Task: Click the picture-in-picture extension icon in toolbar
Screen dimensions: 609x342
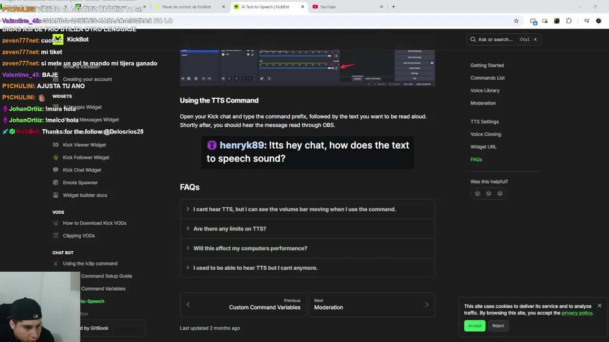Action: point(545,21)
